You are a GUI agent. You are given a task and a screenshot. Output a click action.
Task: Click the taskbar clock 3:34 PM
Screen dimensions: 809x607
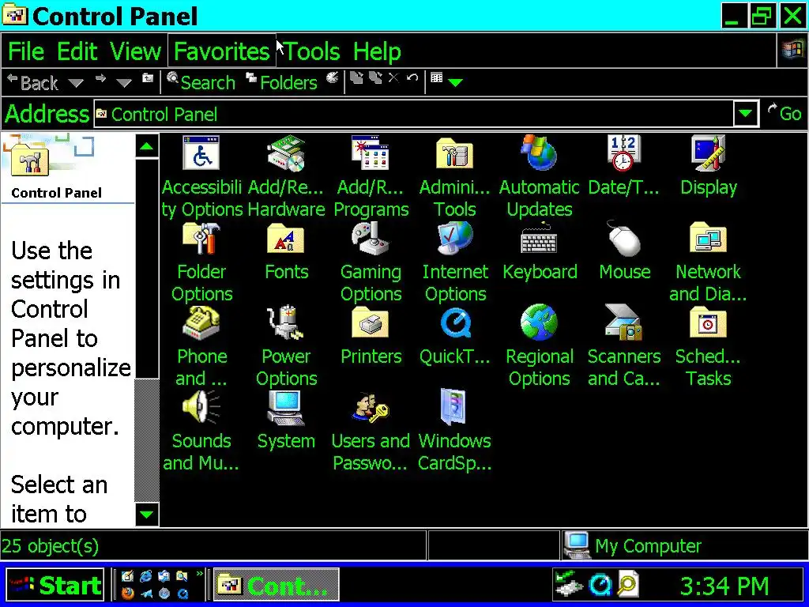point(724,586)
